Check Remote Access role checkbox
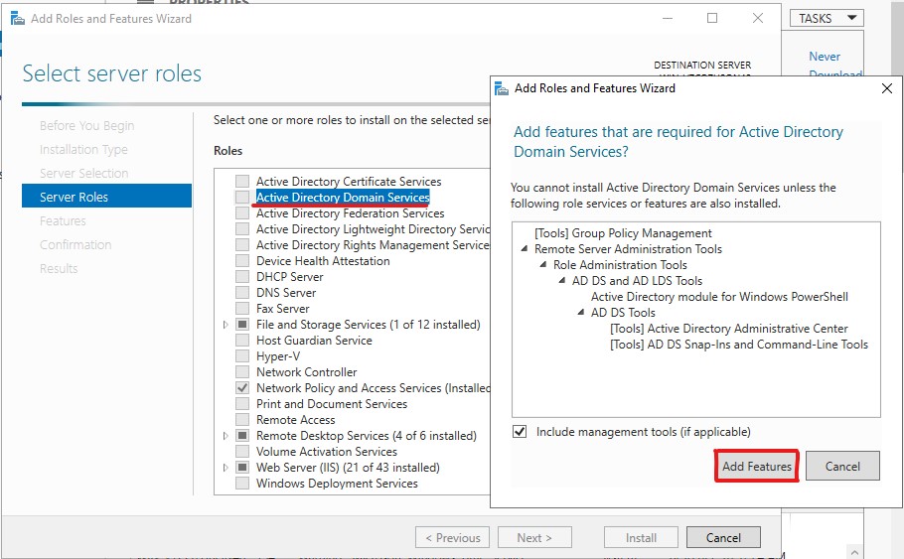The image size is (904, 559). pyautogui.click(x=242, y=420)
